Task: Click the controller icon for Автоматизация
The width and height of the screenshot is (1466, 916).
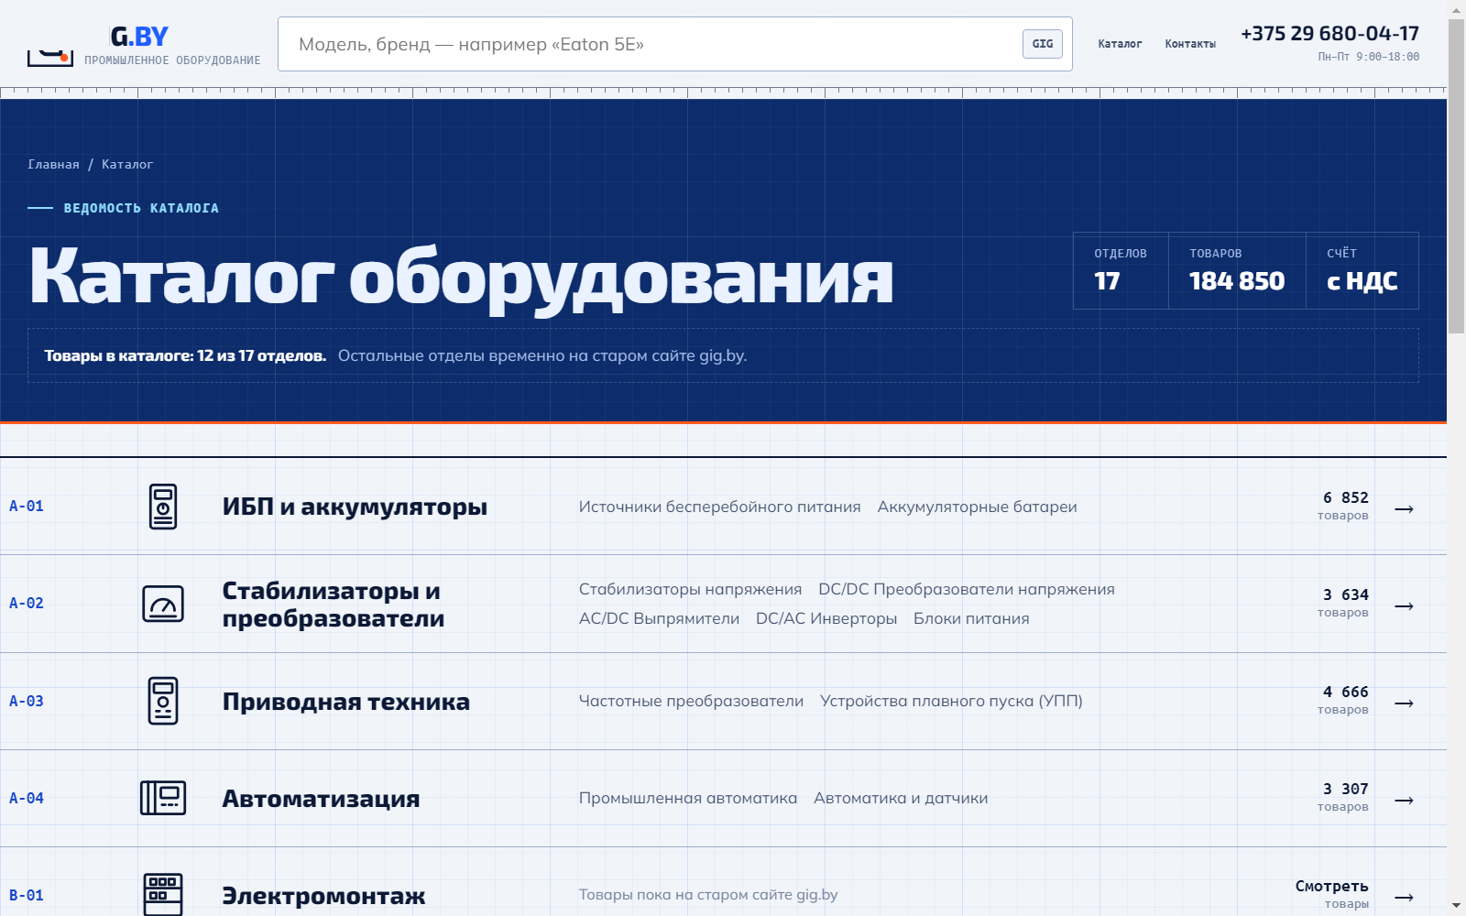Action: pyautogui.click(x=163, y=798)
